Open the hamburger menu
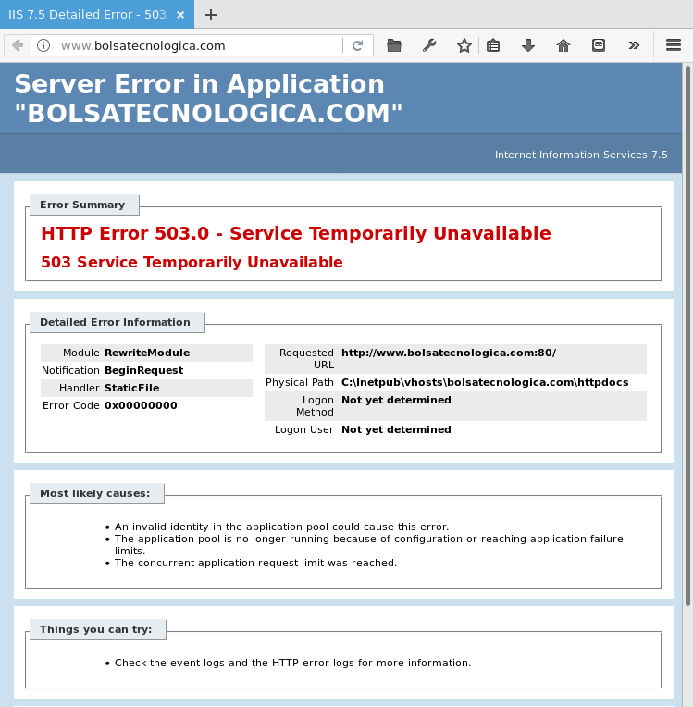The image size is (693, 707). [674, 45]
